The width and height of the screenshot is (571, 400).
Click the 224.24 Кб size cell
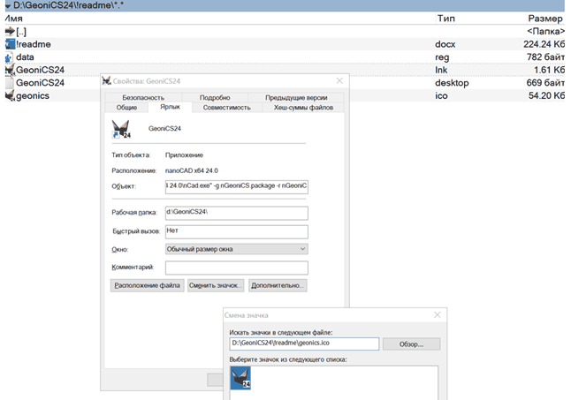[x=544, y=44]
